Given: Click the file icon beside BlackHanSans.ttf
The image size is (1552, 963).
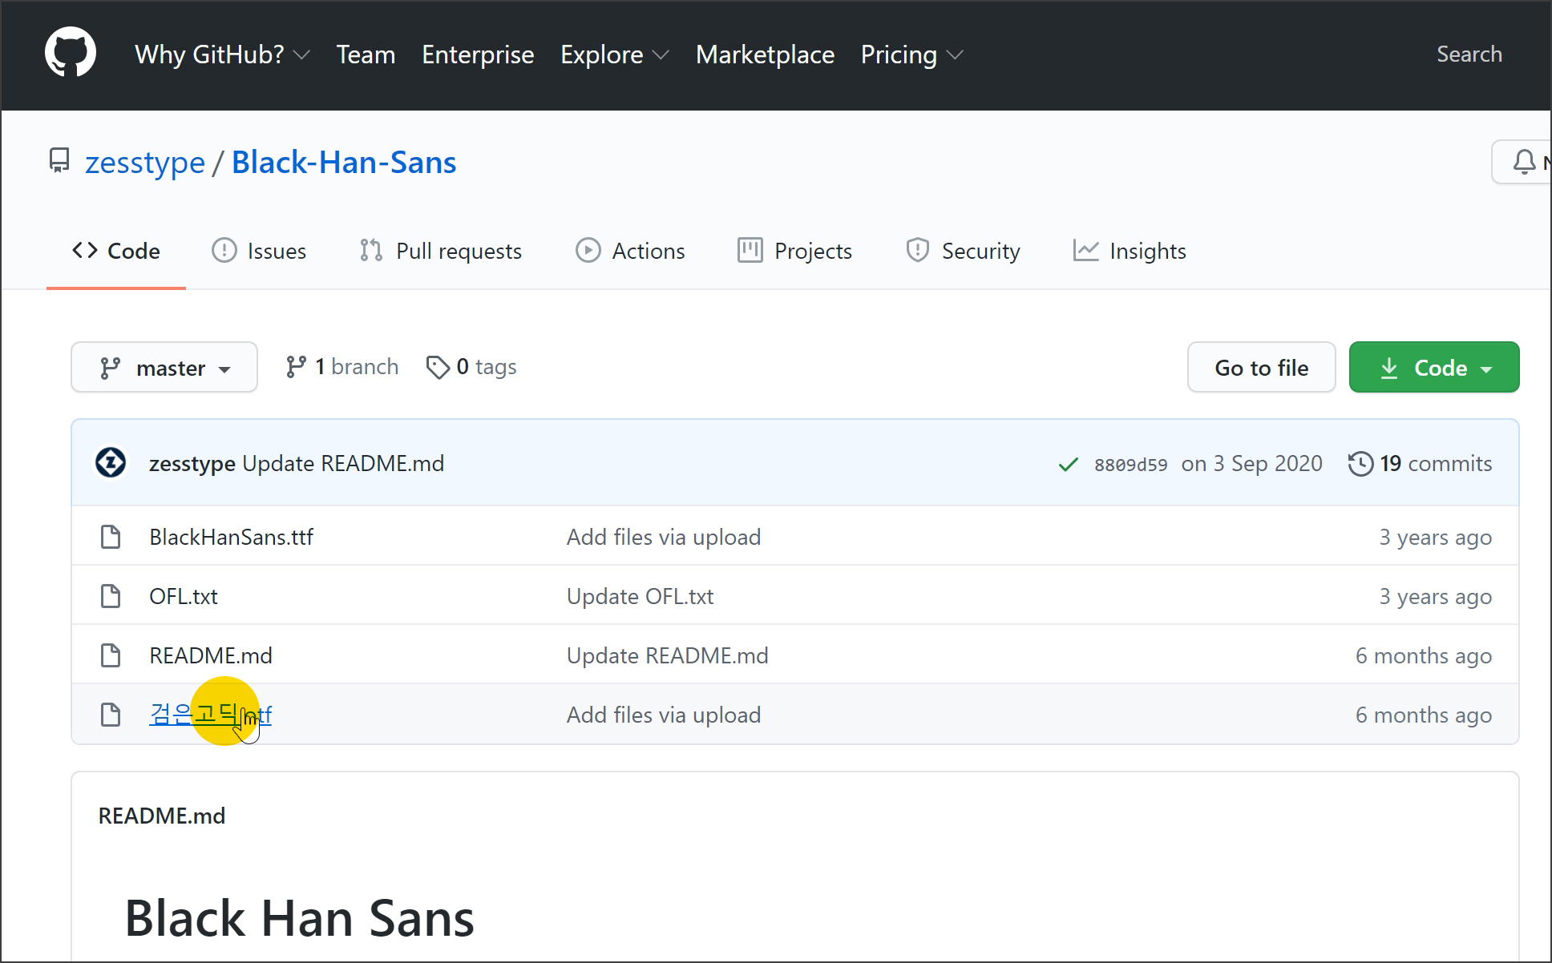Looking at the screenshot, I should [111, 537].
